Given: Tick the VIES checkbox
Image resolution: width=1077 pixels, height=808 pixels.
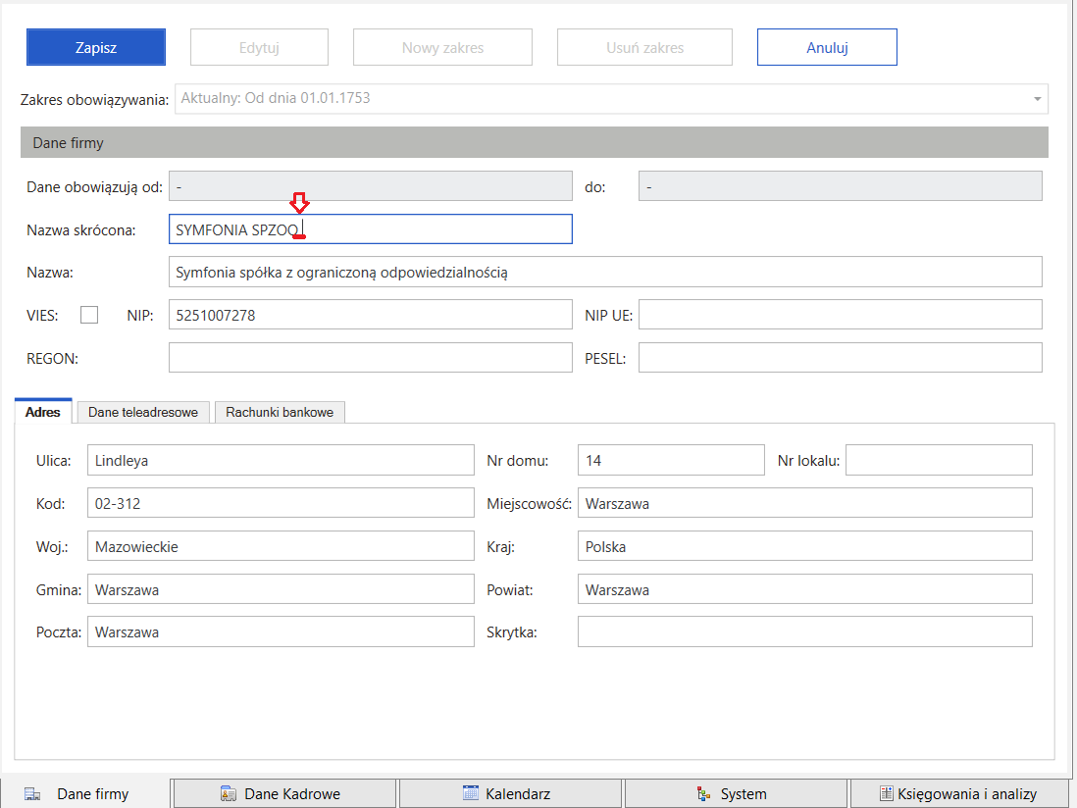Looking at the screenshot, I should (89, 315).
